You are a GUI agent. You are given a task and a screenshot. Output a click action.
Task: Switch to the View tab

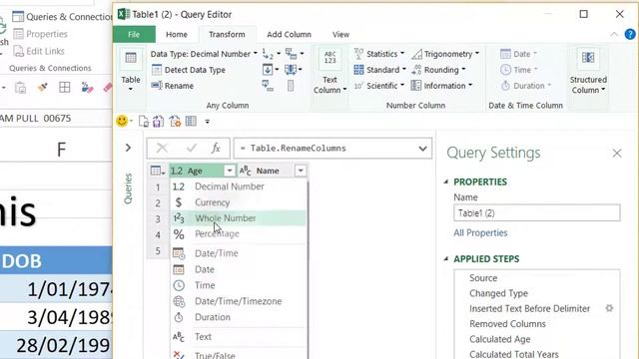340,35
